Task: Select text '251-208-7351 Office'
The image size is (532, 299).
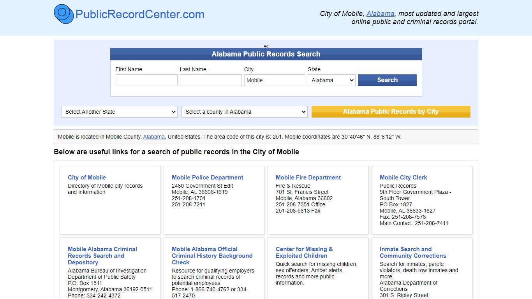Action: [x=300, y=204]
